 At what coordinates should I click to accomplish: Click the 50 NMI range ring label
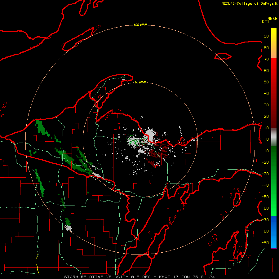140,82
